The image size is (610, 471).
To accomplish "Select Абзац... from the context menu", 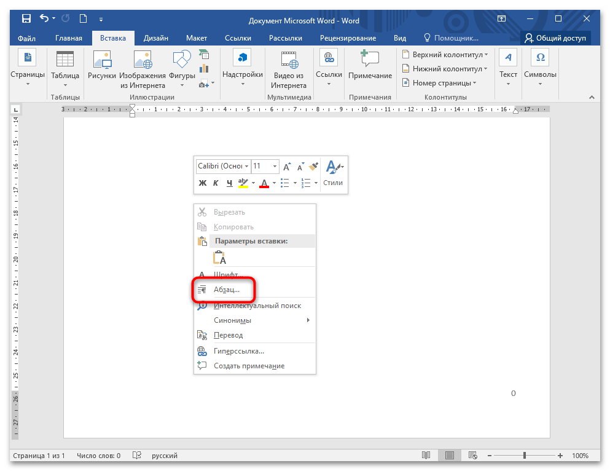I will tap(226, 290).
